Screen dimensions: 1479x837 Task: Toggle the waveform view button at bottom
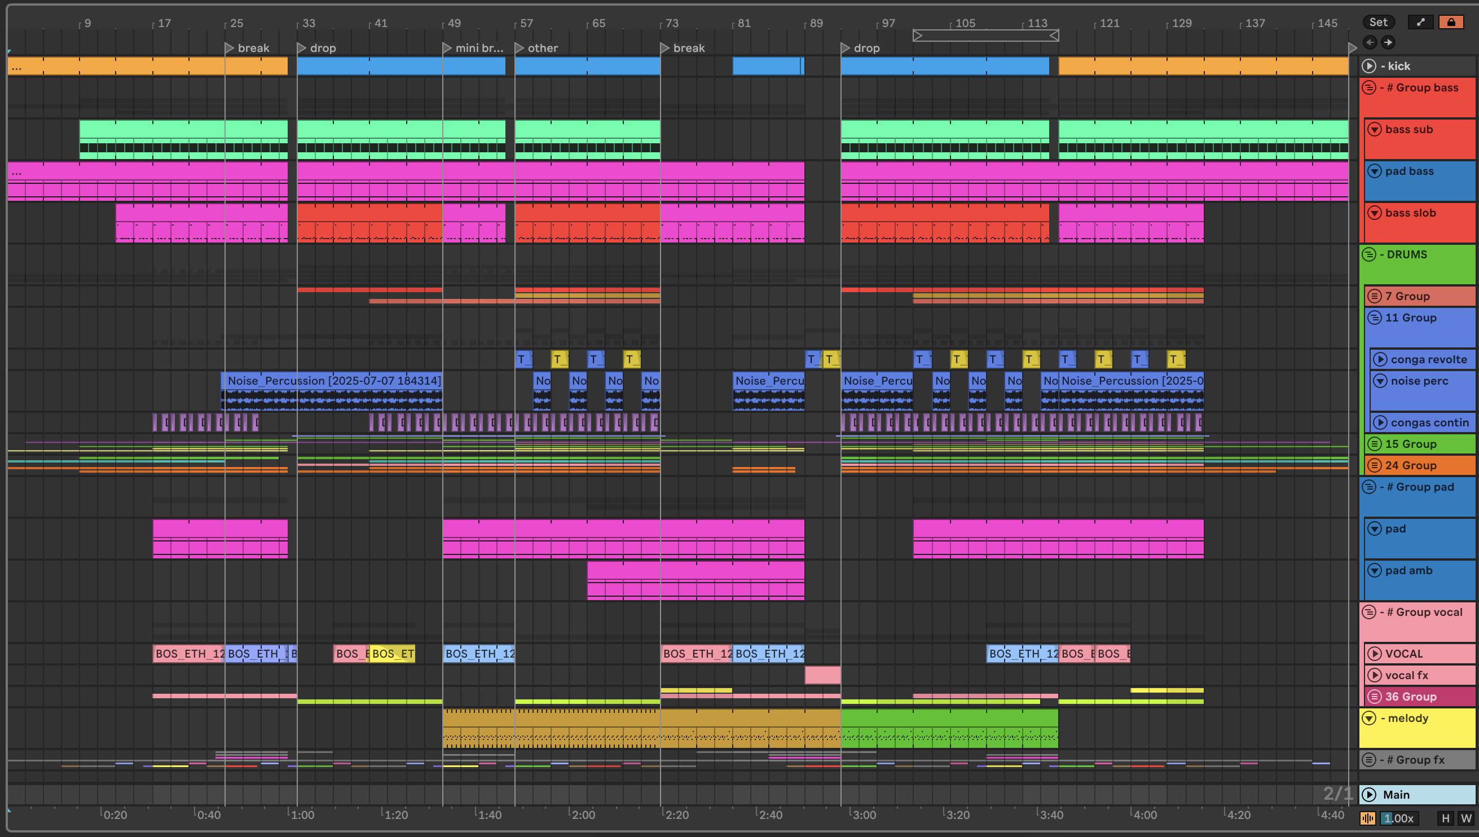coord(1367,818)
